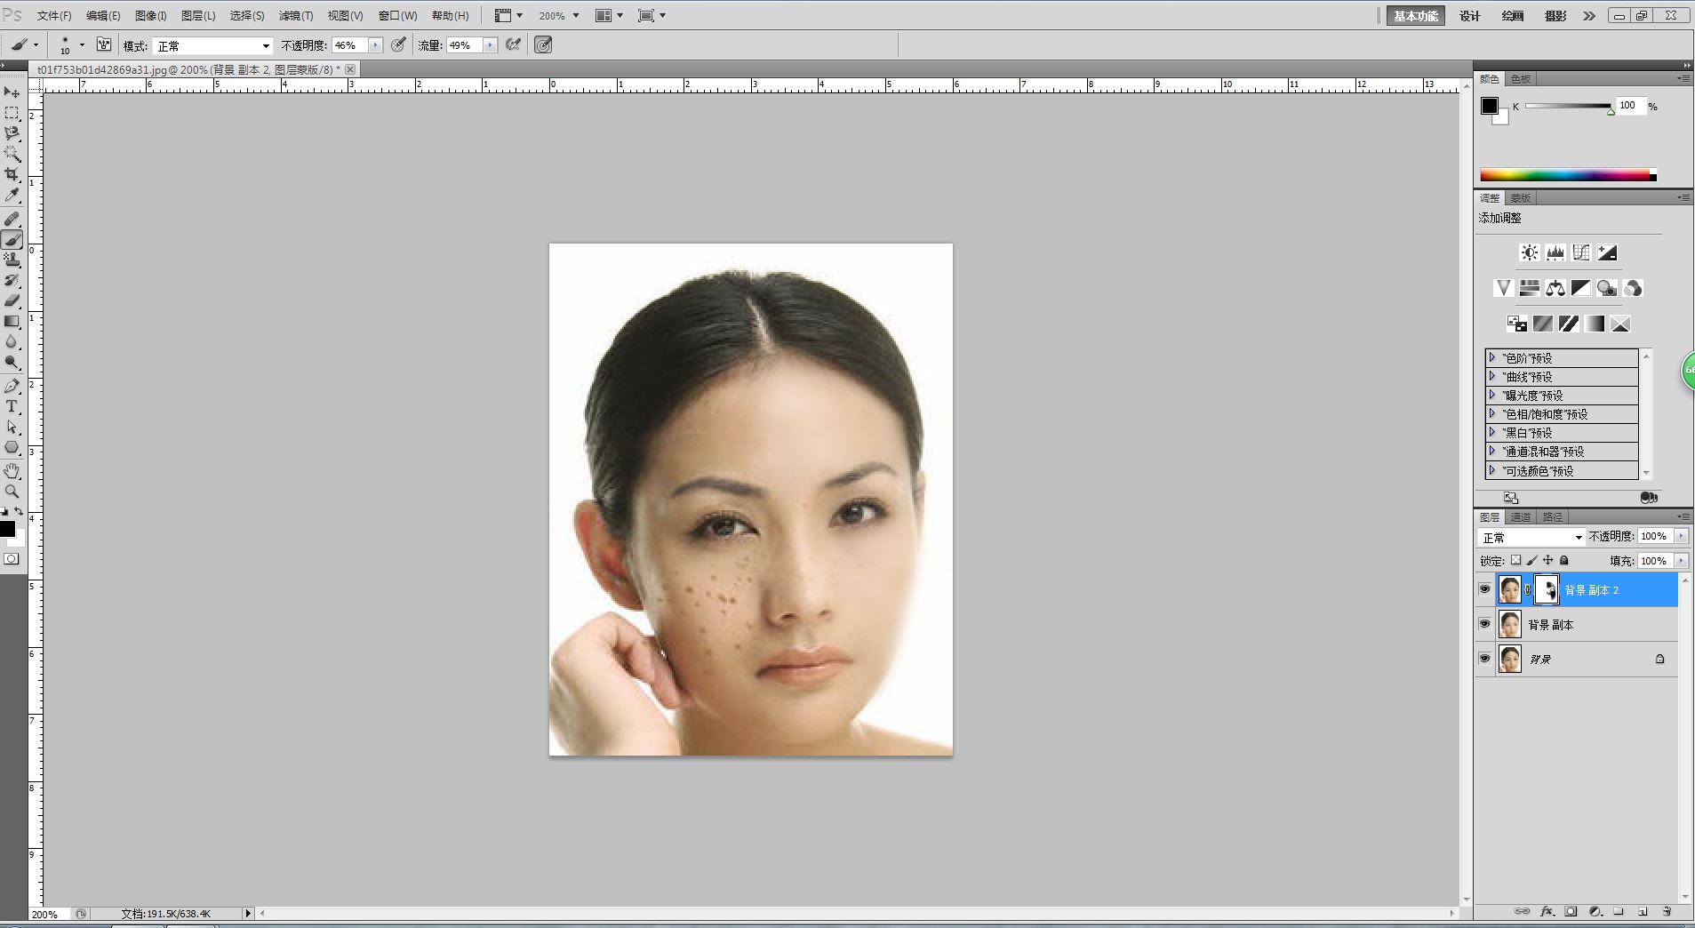Select the Hand tool
Viewport: 1695px width, 928px height.
click(x=12, y=470)
